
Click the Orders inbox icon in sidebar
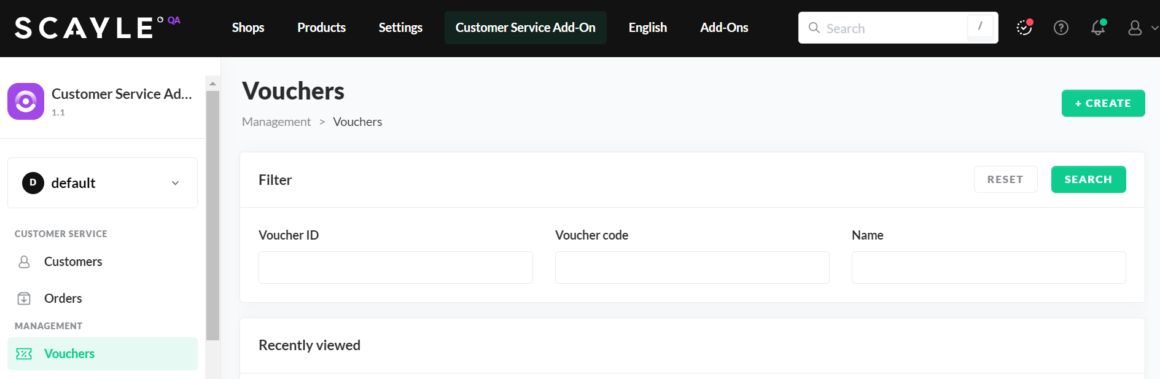(24, 299)
